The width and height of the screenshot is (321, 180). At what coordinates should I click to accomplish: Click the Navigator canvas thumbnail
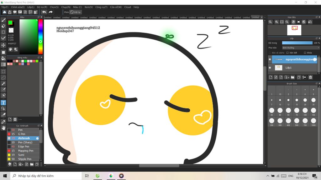point(294,30)
